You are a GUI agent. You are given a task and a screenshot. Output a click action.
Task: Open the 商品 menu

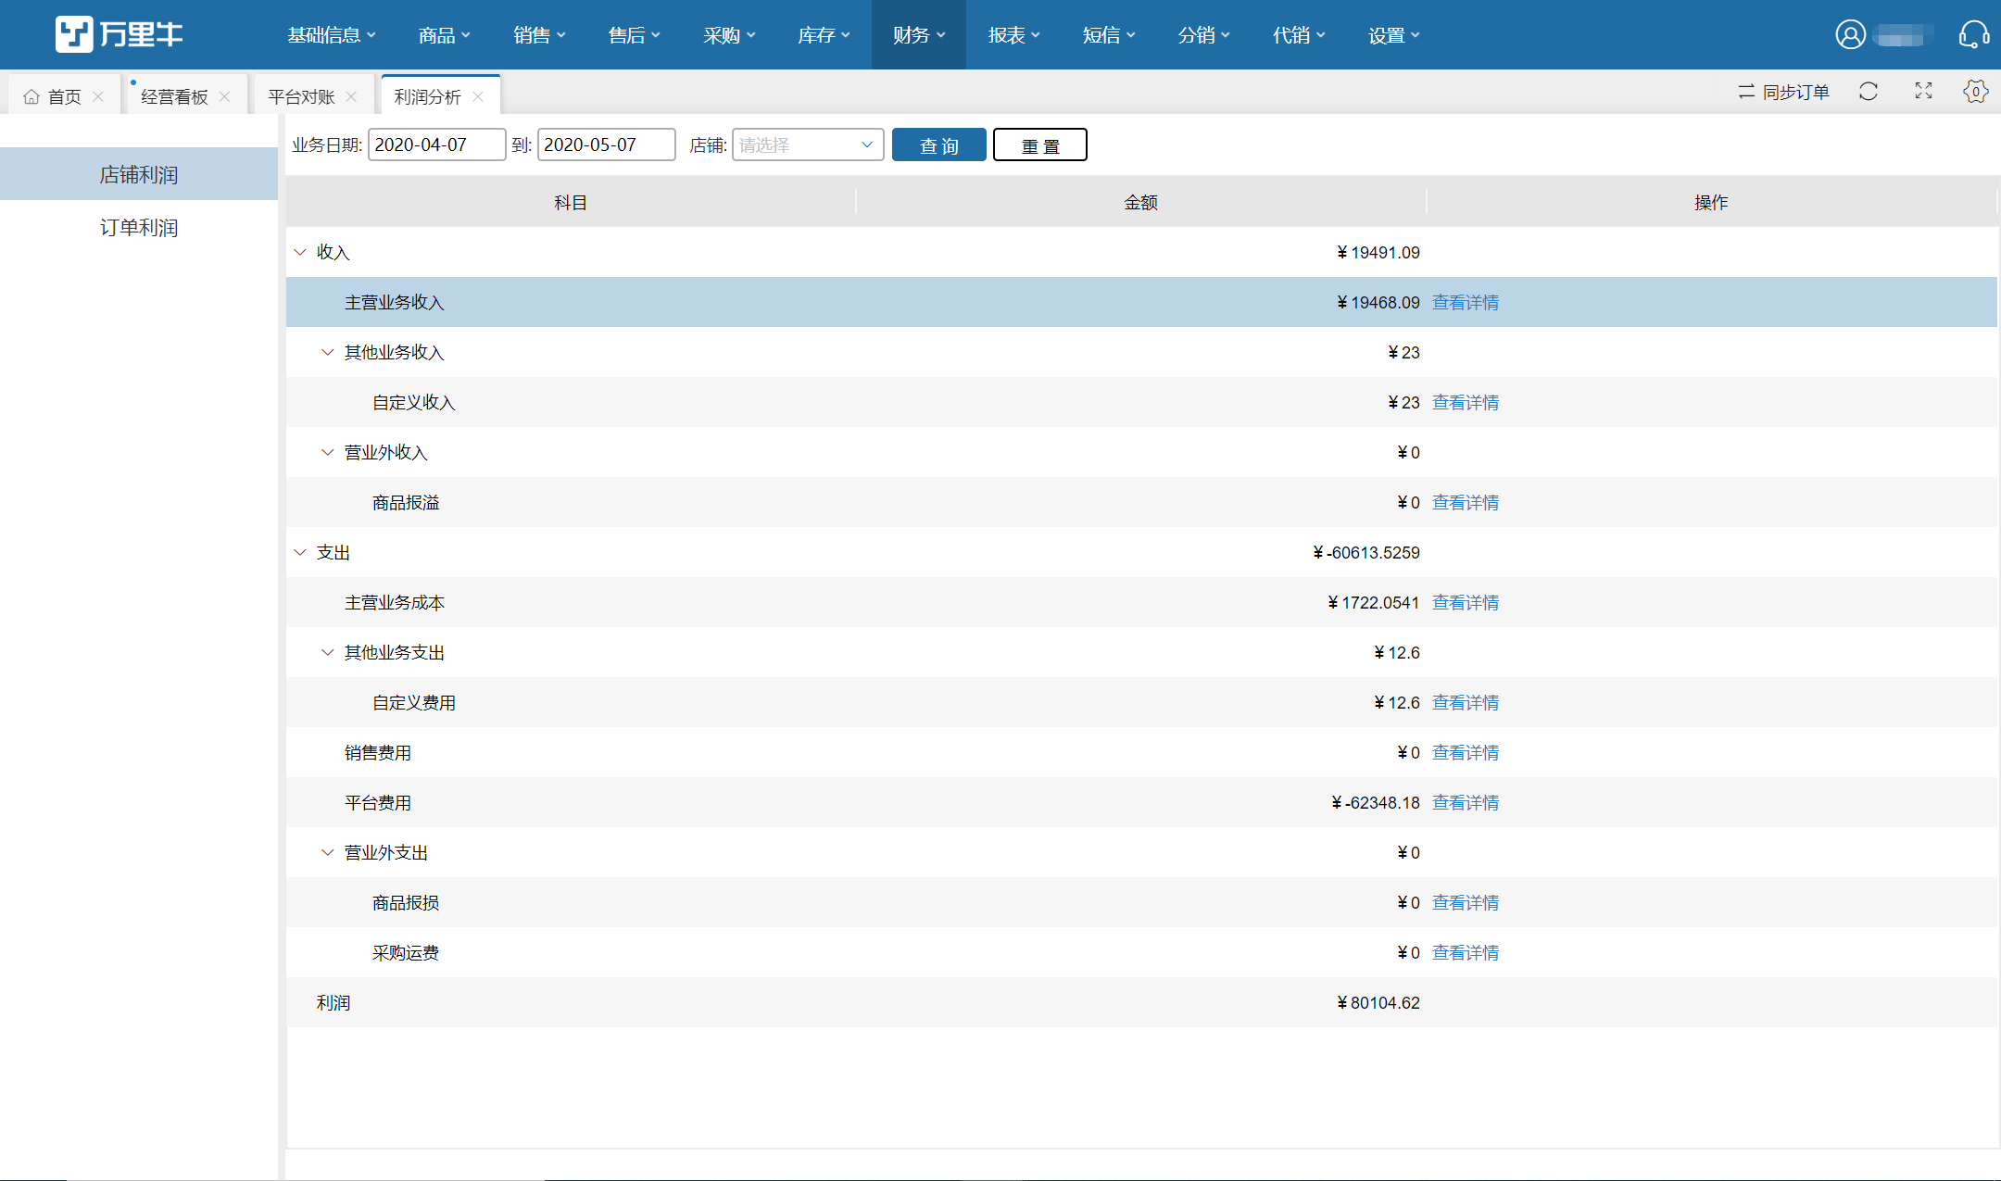point(445,35)
